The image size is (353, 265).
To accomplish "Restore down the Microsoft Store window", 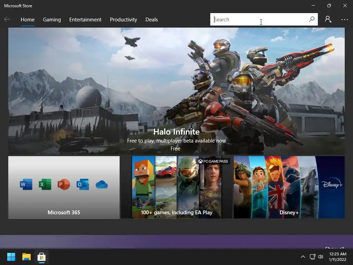I will point(329,6).
